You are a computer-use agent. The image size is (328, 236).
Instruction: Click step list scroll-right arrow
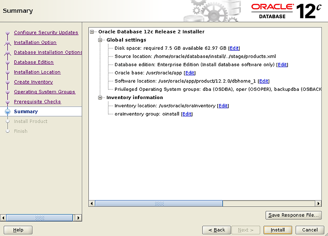coord(78,218)
